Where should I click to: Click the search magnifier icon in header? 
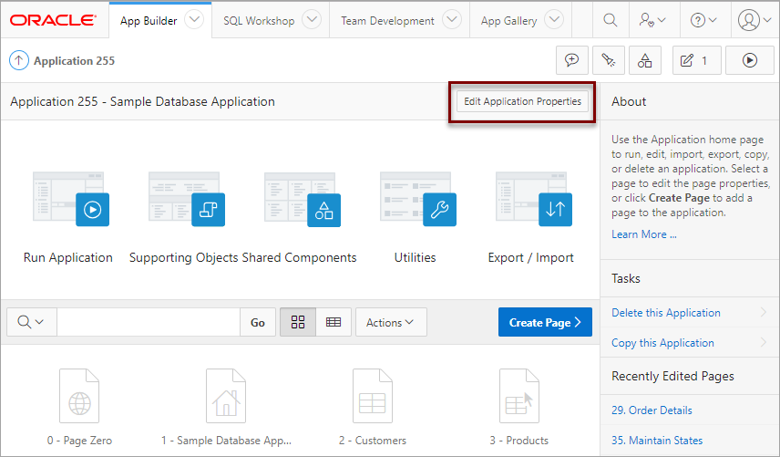click(611, 20)
